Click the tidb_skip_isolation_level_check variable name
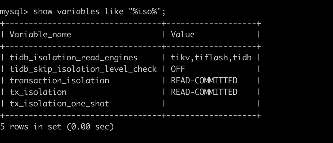333x143 pixels. pyautogui.click(x=83, y=69)
